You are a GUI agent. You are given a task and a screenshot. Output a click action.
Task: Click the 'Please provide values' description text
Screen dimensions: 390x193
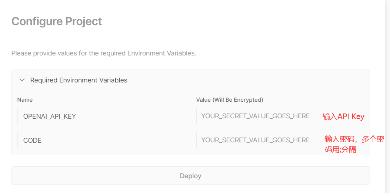point(104,53)
